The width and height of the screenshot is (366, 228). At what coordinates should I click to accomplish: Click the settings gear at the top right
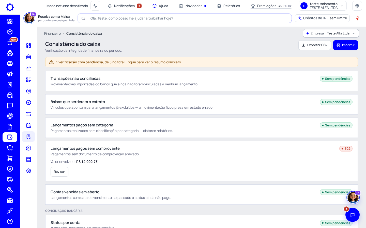[357, 6]
